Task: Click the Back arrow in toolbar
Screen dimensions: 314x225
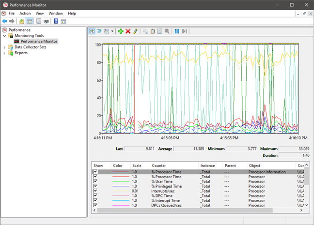Action: tap(5, 21)
